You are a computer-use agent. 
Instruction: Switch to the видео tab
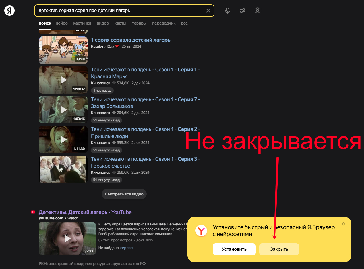click(103, 23)
